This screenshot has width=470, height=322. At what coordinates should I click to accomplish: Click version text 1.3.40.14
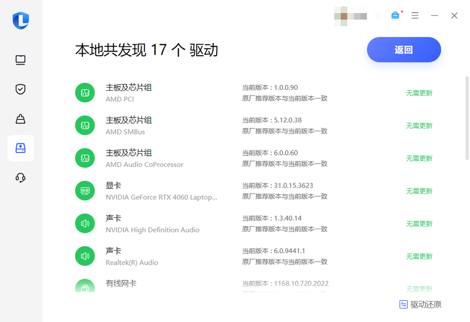(288, 218)
